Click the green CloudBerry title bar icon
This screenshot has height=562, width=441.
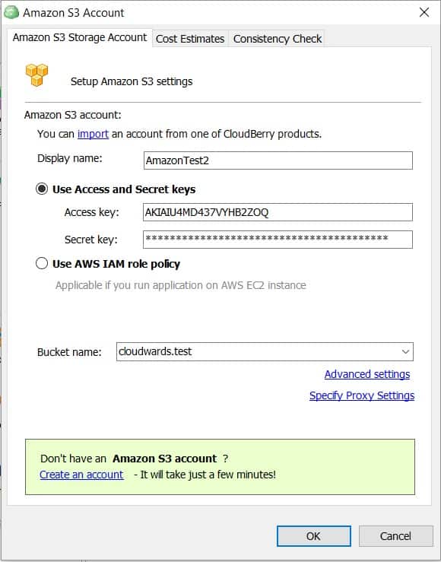[x=11, y=12]
